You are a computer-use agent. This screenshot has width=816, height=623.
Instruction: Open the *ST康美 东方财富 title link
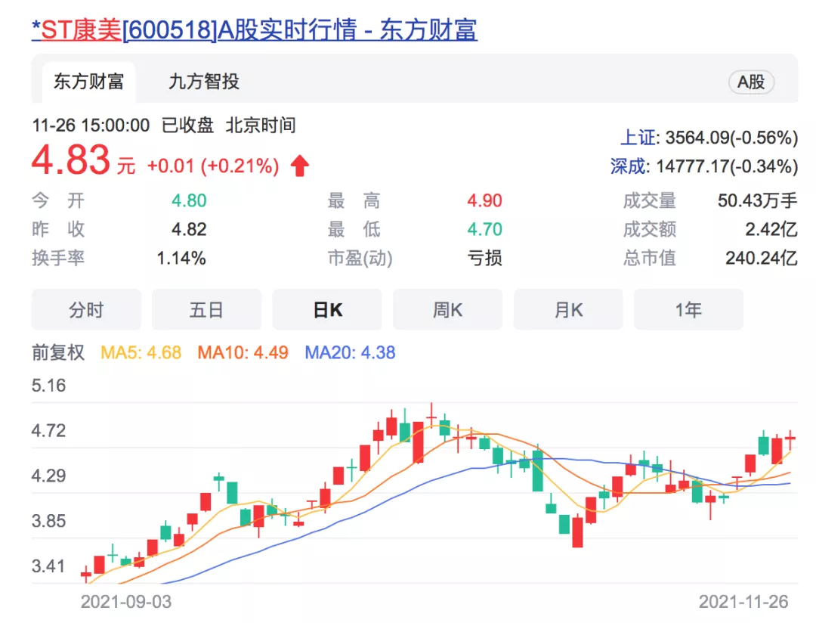pyautogui.click(x=254, y=29)
